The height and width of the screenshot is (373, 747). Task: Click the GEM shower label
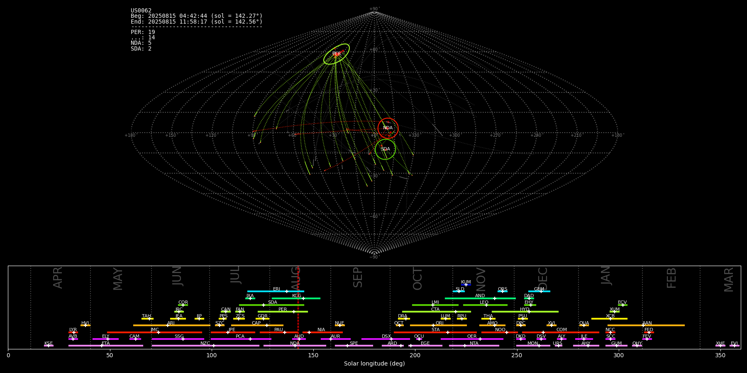[539, 289]
